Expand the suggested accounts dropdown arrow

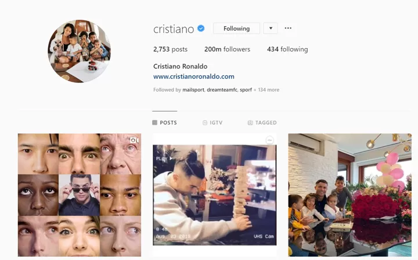(271, 28)
